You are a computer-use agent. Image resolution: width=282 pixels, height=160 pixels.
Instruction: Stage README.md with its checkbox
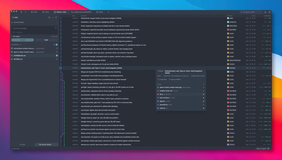57,59
